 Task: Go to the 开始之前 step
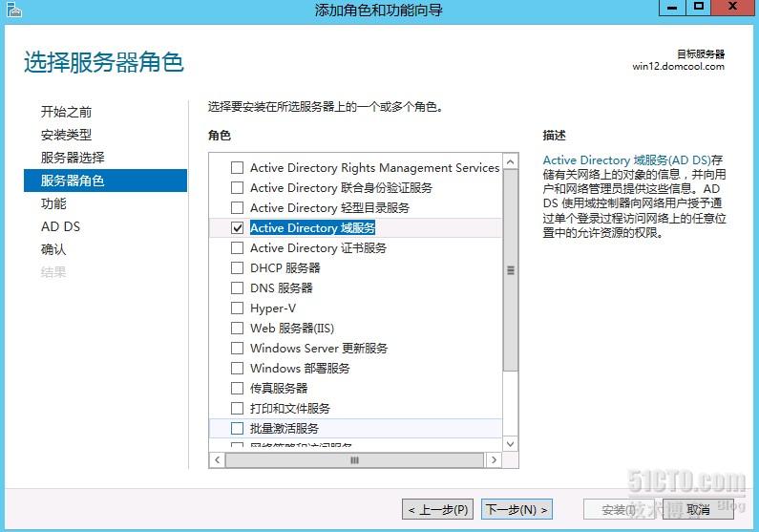67,112
